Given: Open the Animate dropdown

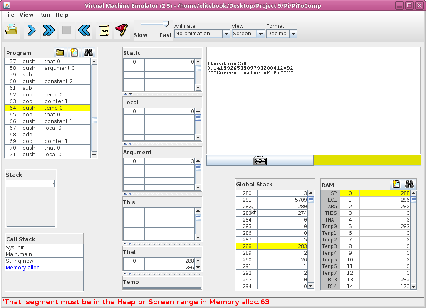Looking at the screenshot, I should click(x=202, y=34).
